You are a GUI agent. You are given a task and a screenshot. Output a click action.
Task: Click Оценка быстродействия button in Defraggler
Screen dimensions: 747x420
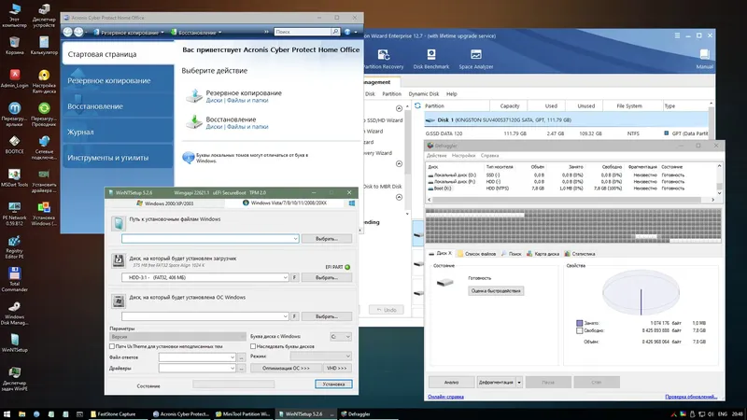[496, 290]
